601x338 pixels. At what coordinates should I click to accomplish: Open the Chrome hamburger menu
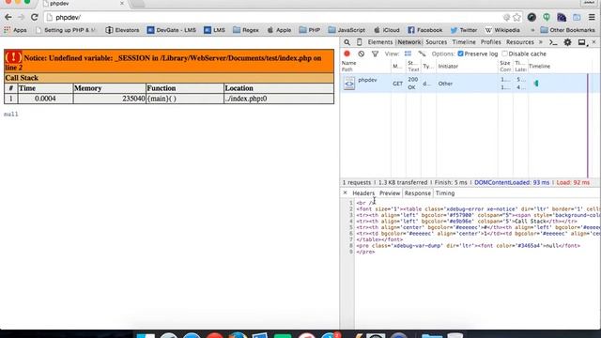pos(592,17)
